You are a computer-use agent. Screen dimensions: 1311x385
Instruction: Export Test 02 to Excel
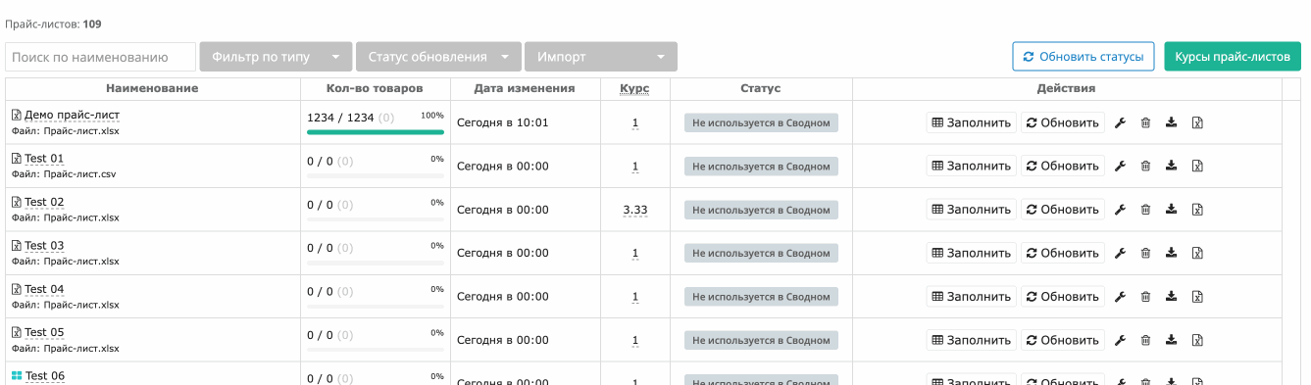point(1197,210)
